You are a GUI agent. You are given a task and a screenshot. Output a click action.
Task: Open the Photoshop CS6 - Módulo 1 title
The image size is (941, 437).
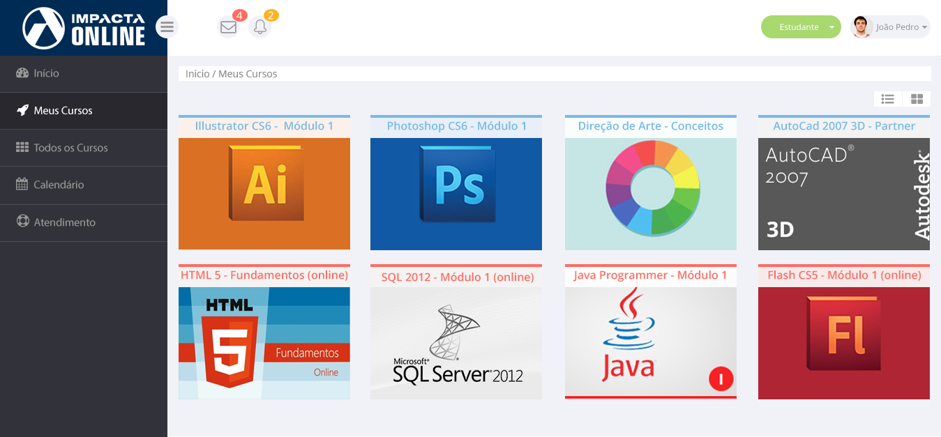click(456, 126)
